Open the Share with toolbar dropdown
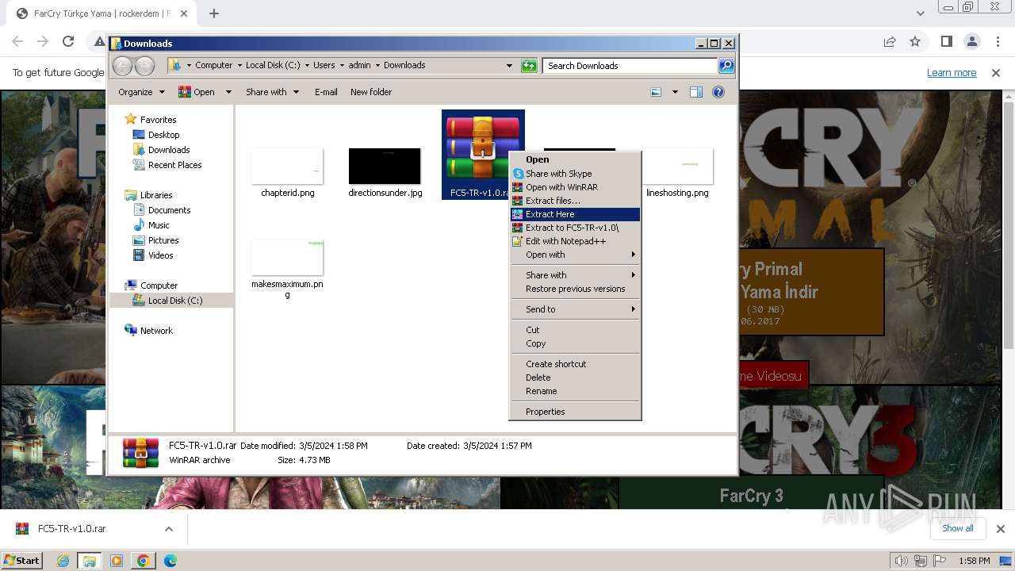The image size is (1015, 571). 272,92
